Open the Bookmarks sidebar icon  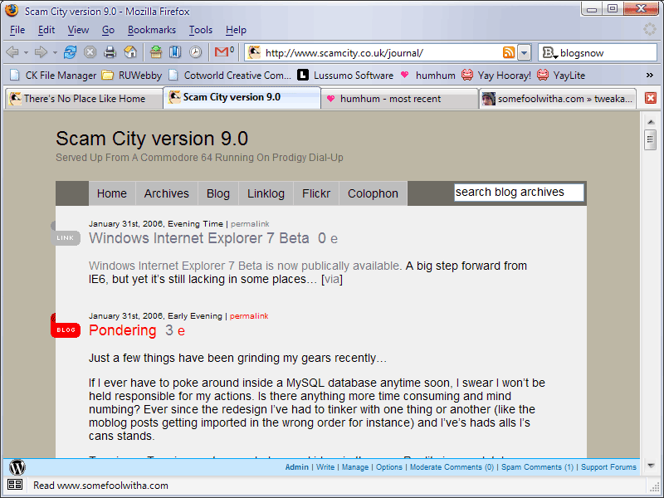pos(175,52)
